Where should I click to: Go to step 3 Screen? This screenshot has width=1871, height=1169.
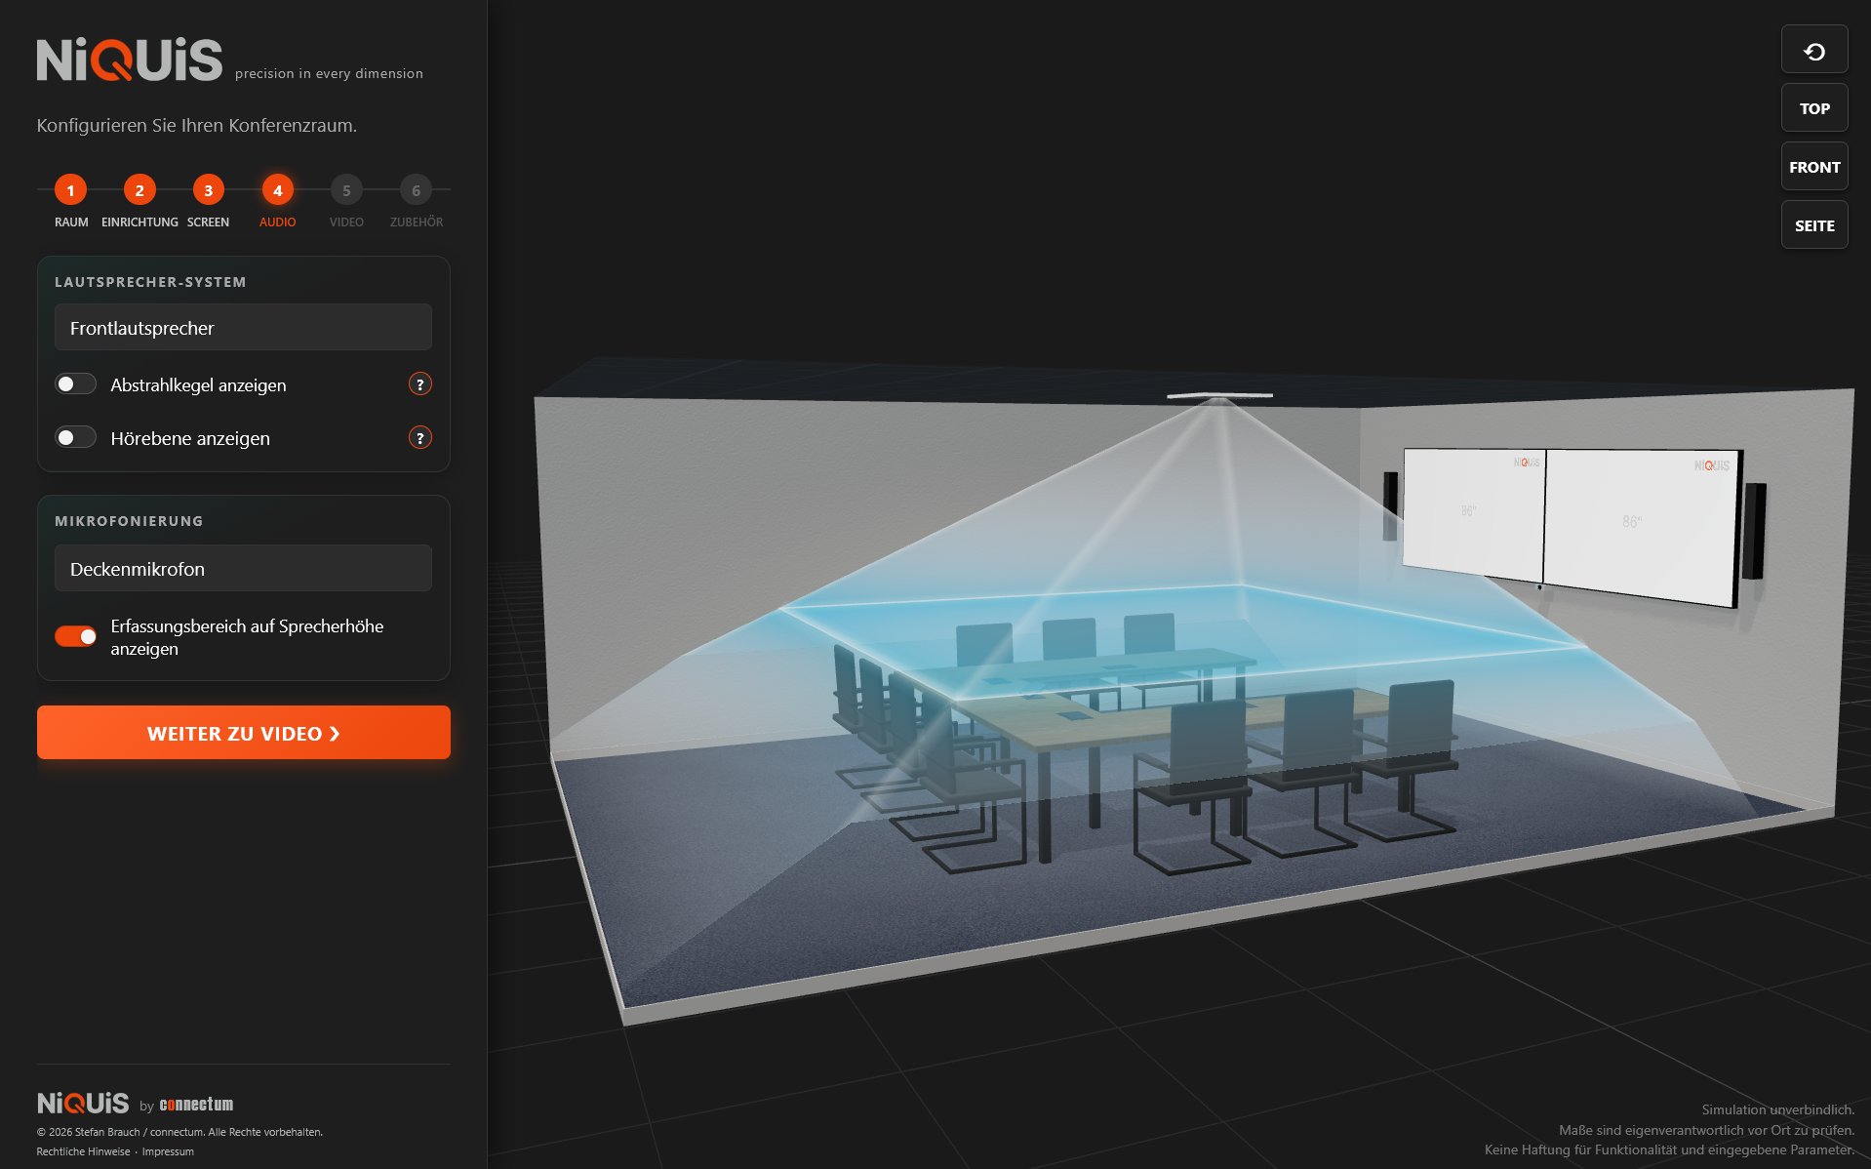[x=208, y=190]
